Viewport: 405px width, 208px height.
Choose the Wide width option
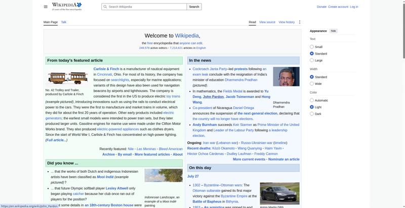tap(312, 84)
